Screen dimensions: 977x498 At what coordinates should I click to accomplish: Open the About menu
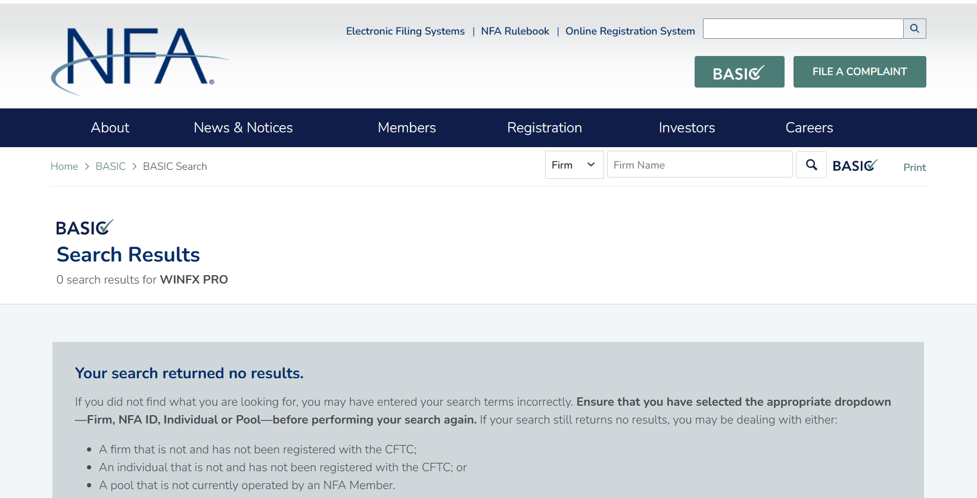[110, 127]
